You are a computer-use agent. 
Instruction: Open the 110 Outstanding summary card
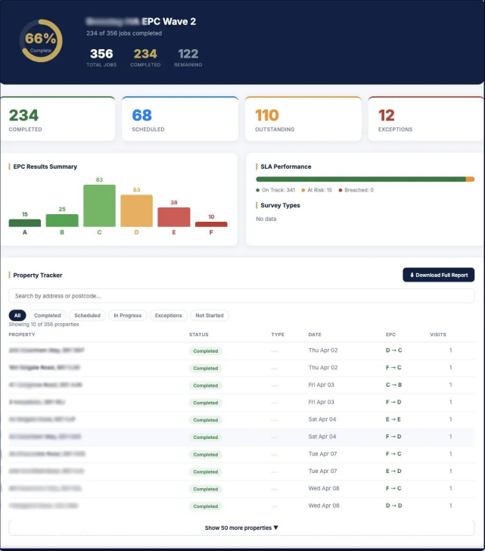pyautogui.click(x=303, y=119)
